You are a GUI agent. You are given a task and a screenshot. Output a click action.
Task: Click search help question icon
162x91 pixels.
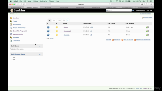tap(133, 10)
